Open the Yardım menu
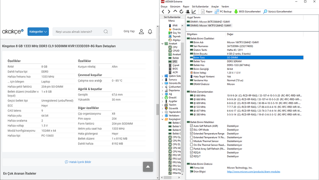Screen dimensions: 319x180 coord(225,6)
